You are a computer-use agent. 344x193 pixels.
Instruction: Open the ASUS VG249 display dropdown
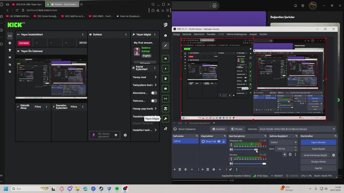297,129
